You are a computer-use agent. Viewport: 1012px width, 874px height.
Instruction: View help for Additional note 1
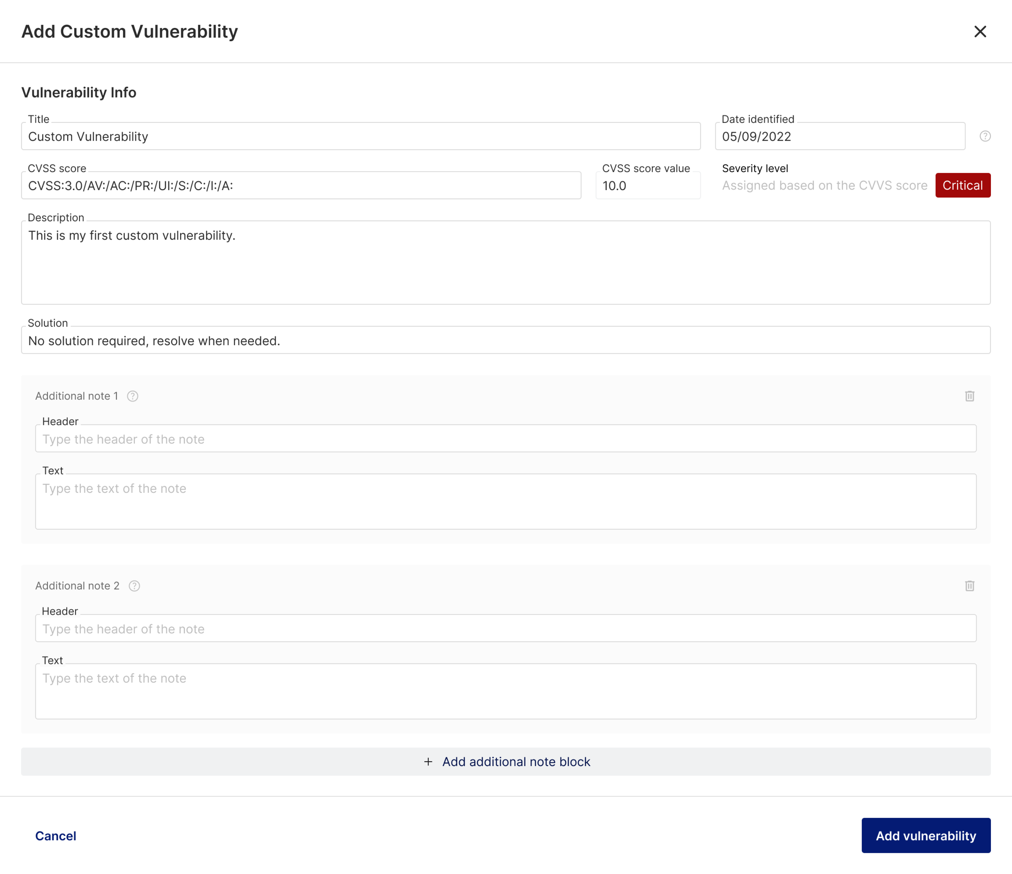tap(132, 396)
